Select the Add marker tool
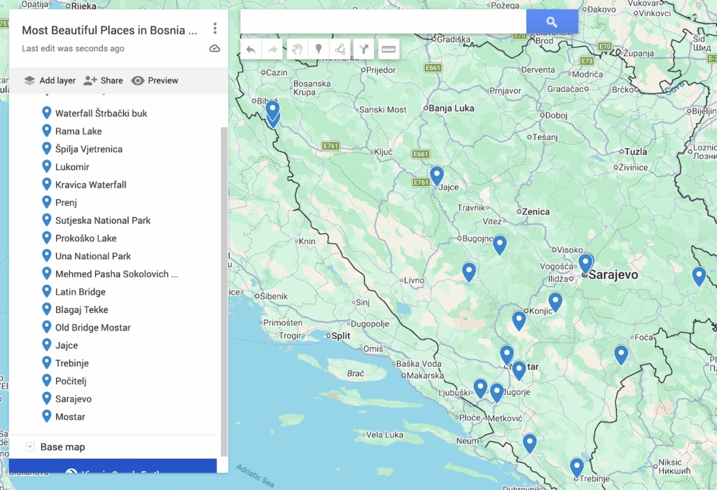Viewport: 717px width, 490px height. click(x=319, y=50)
